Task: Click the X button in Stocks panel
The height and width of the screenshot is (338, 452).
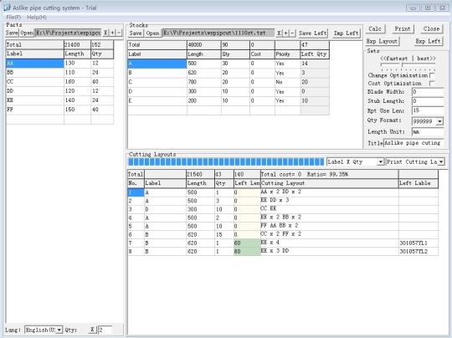Action: coord(279,33)
